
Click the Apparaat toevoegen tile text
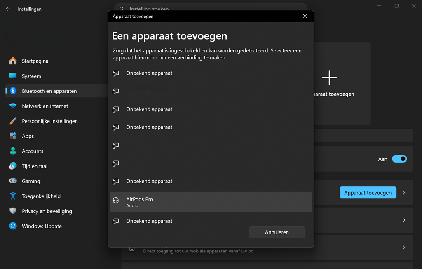(334, 94)
